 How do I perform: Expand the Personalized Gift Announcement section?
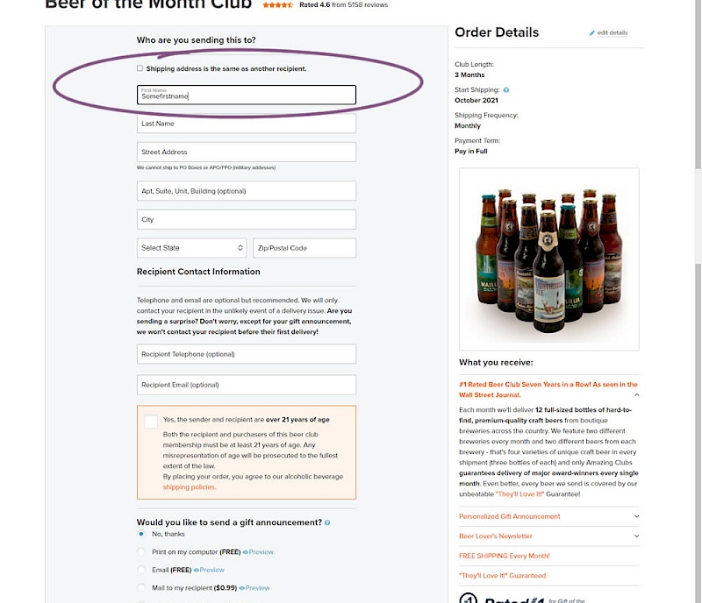[637, 516]
